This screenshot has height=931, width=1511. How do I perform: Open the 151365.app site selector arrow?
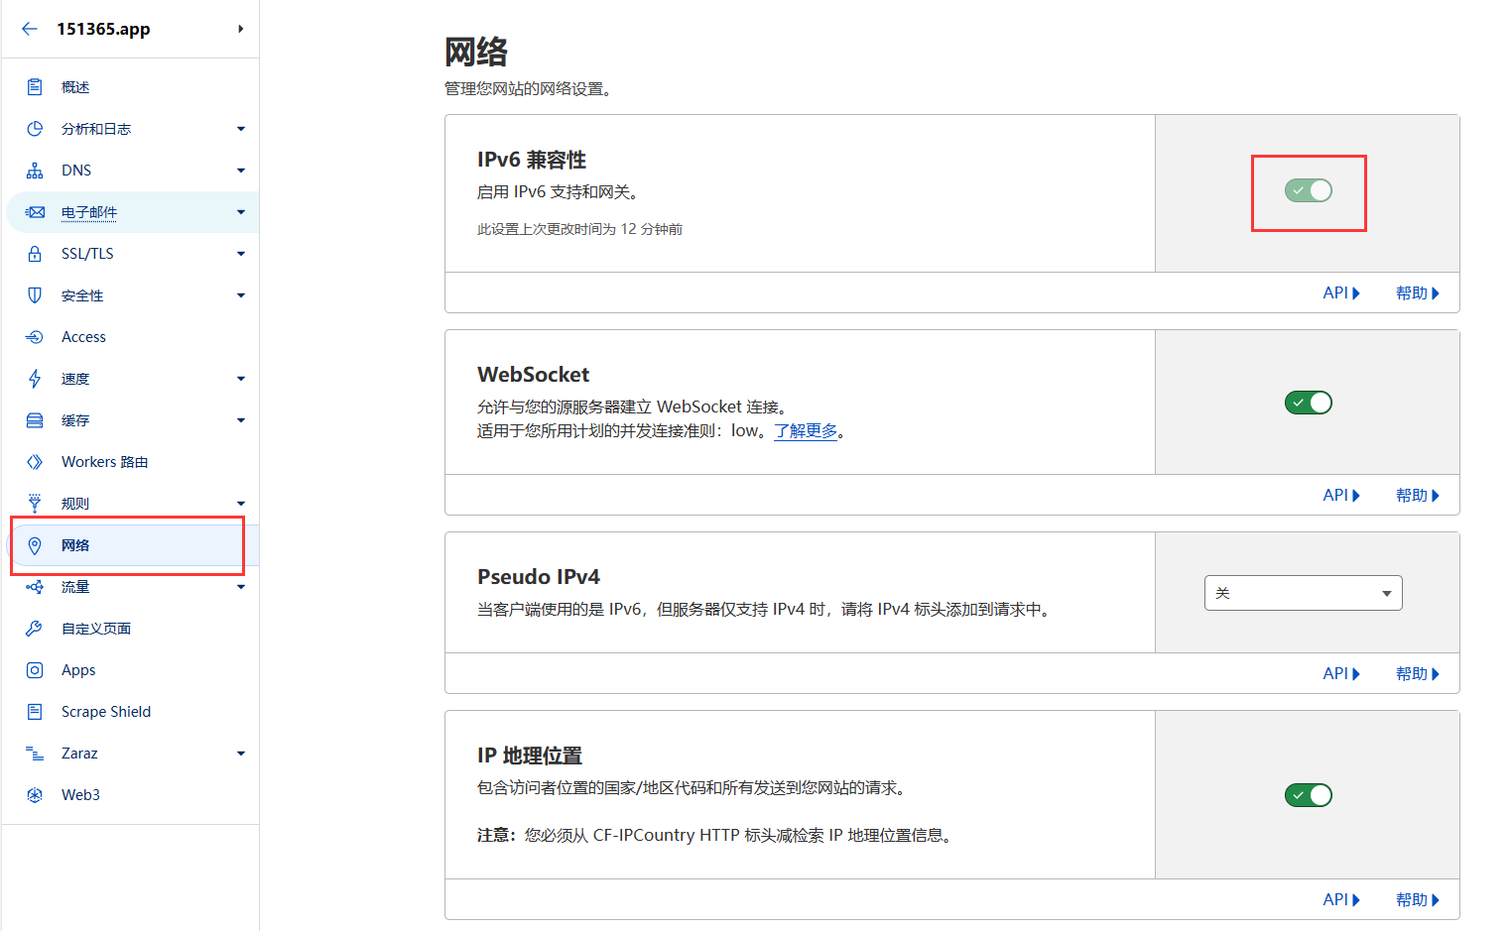point(240,29)
